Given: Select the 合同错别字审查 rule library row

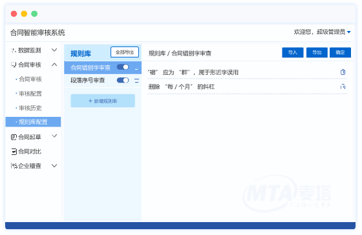Looking at the screenshot, I should click(103, 68).
